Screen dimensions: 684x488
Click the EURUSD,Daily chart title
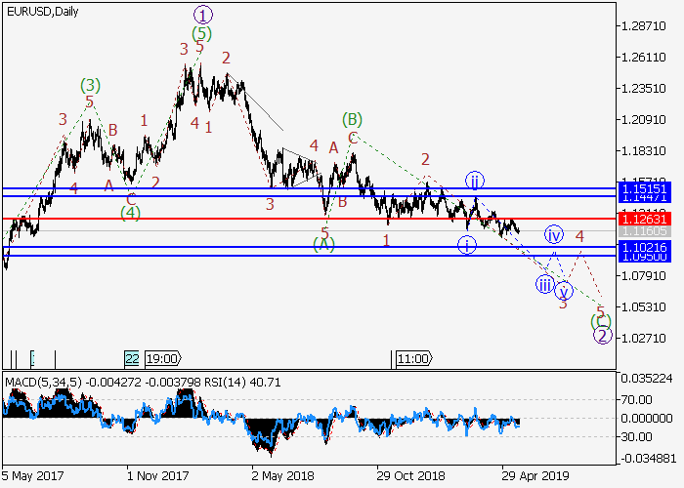(40, 10)
